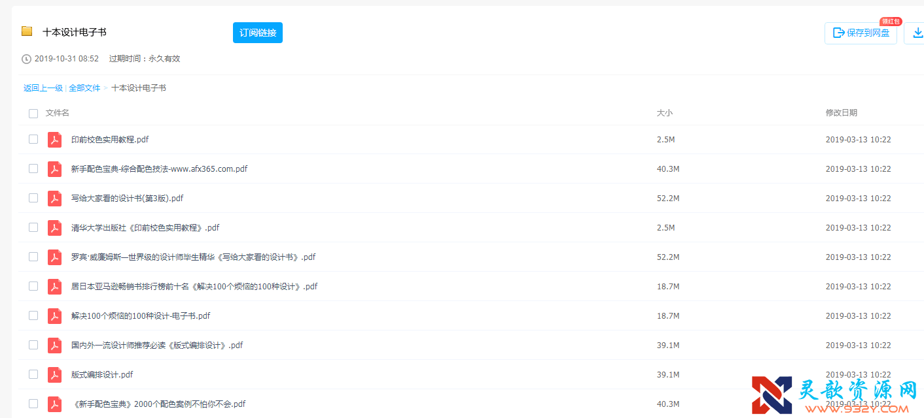924x418 pixels.
Task: Click the 40.3M size of 新手配色宝典-综合配色技法 row
Action: click(x=668, y=169)
